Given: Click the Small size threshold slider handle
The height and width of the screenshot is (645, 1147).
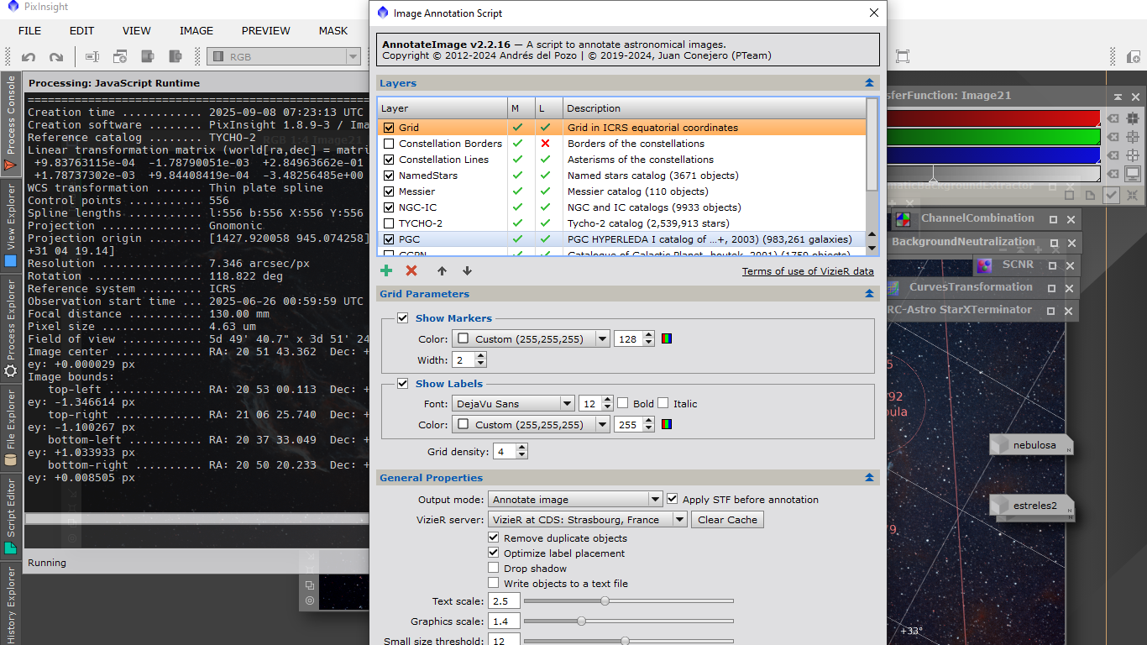Looking at the screenshot, I should (x=626, y=642).
